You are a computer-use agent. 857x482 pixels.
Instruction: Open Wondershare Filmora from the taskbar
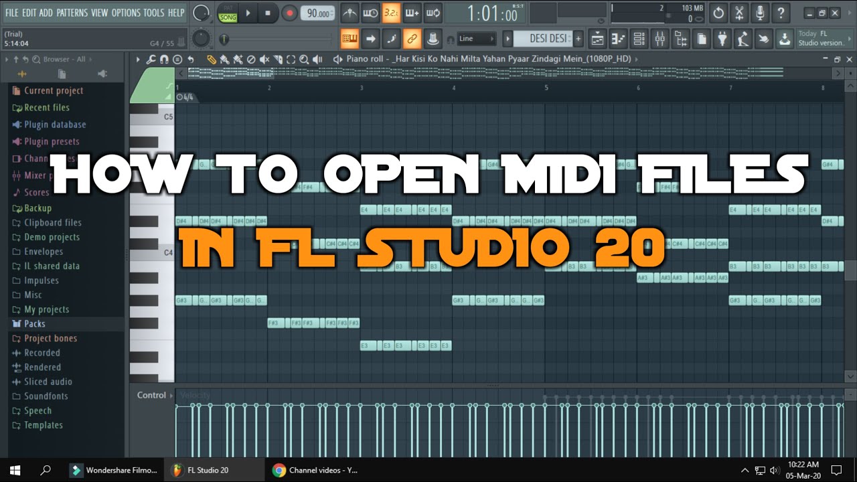click(114, 470)
